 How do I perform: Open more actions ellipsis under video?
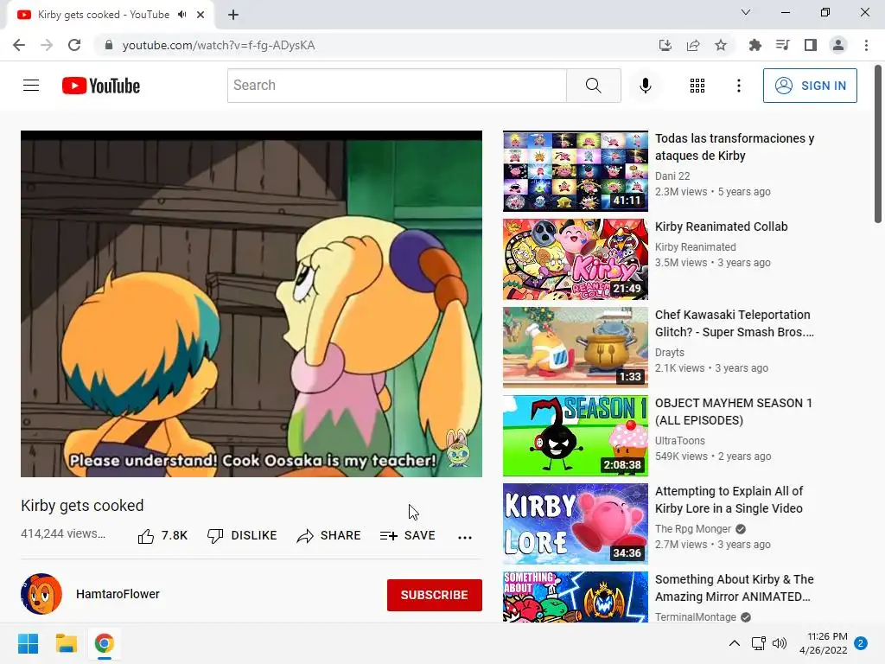tap(464, 537)
